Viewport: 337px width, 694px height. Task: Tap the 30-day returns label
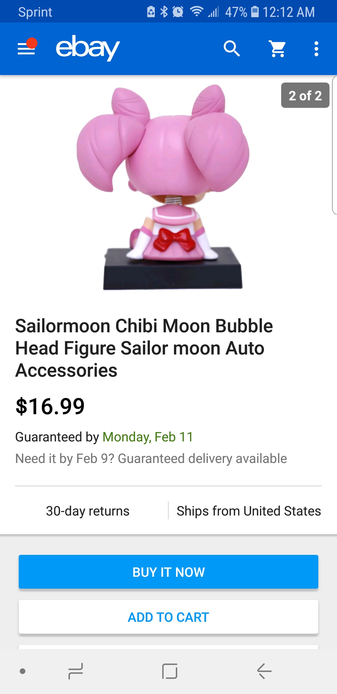[88, 511]
